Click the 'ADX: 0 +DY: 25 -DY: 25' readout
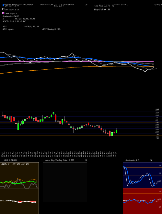Image resolution: width=162 pixels, height=214 pixels. [15, 164]
